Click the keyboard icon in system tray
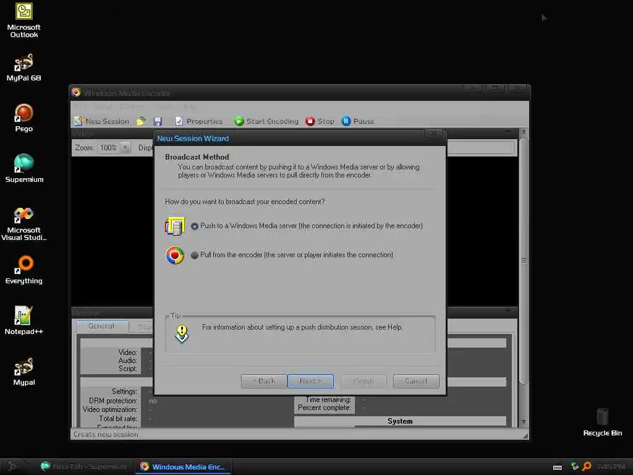Screen dimensions: 633x475 (558, 468)
